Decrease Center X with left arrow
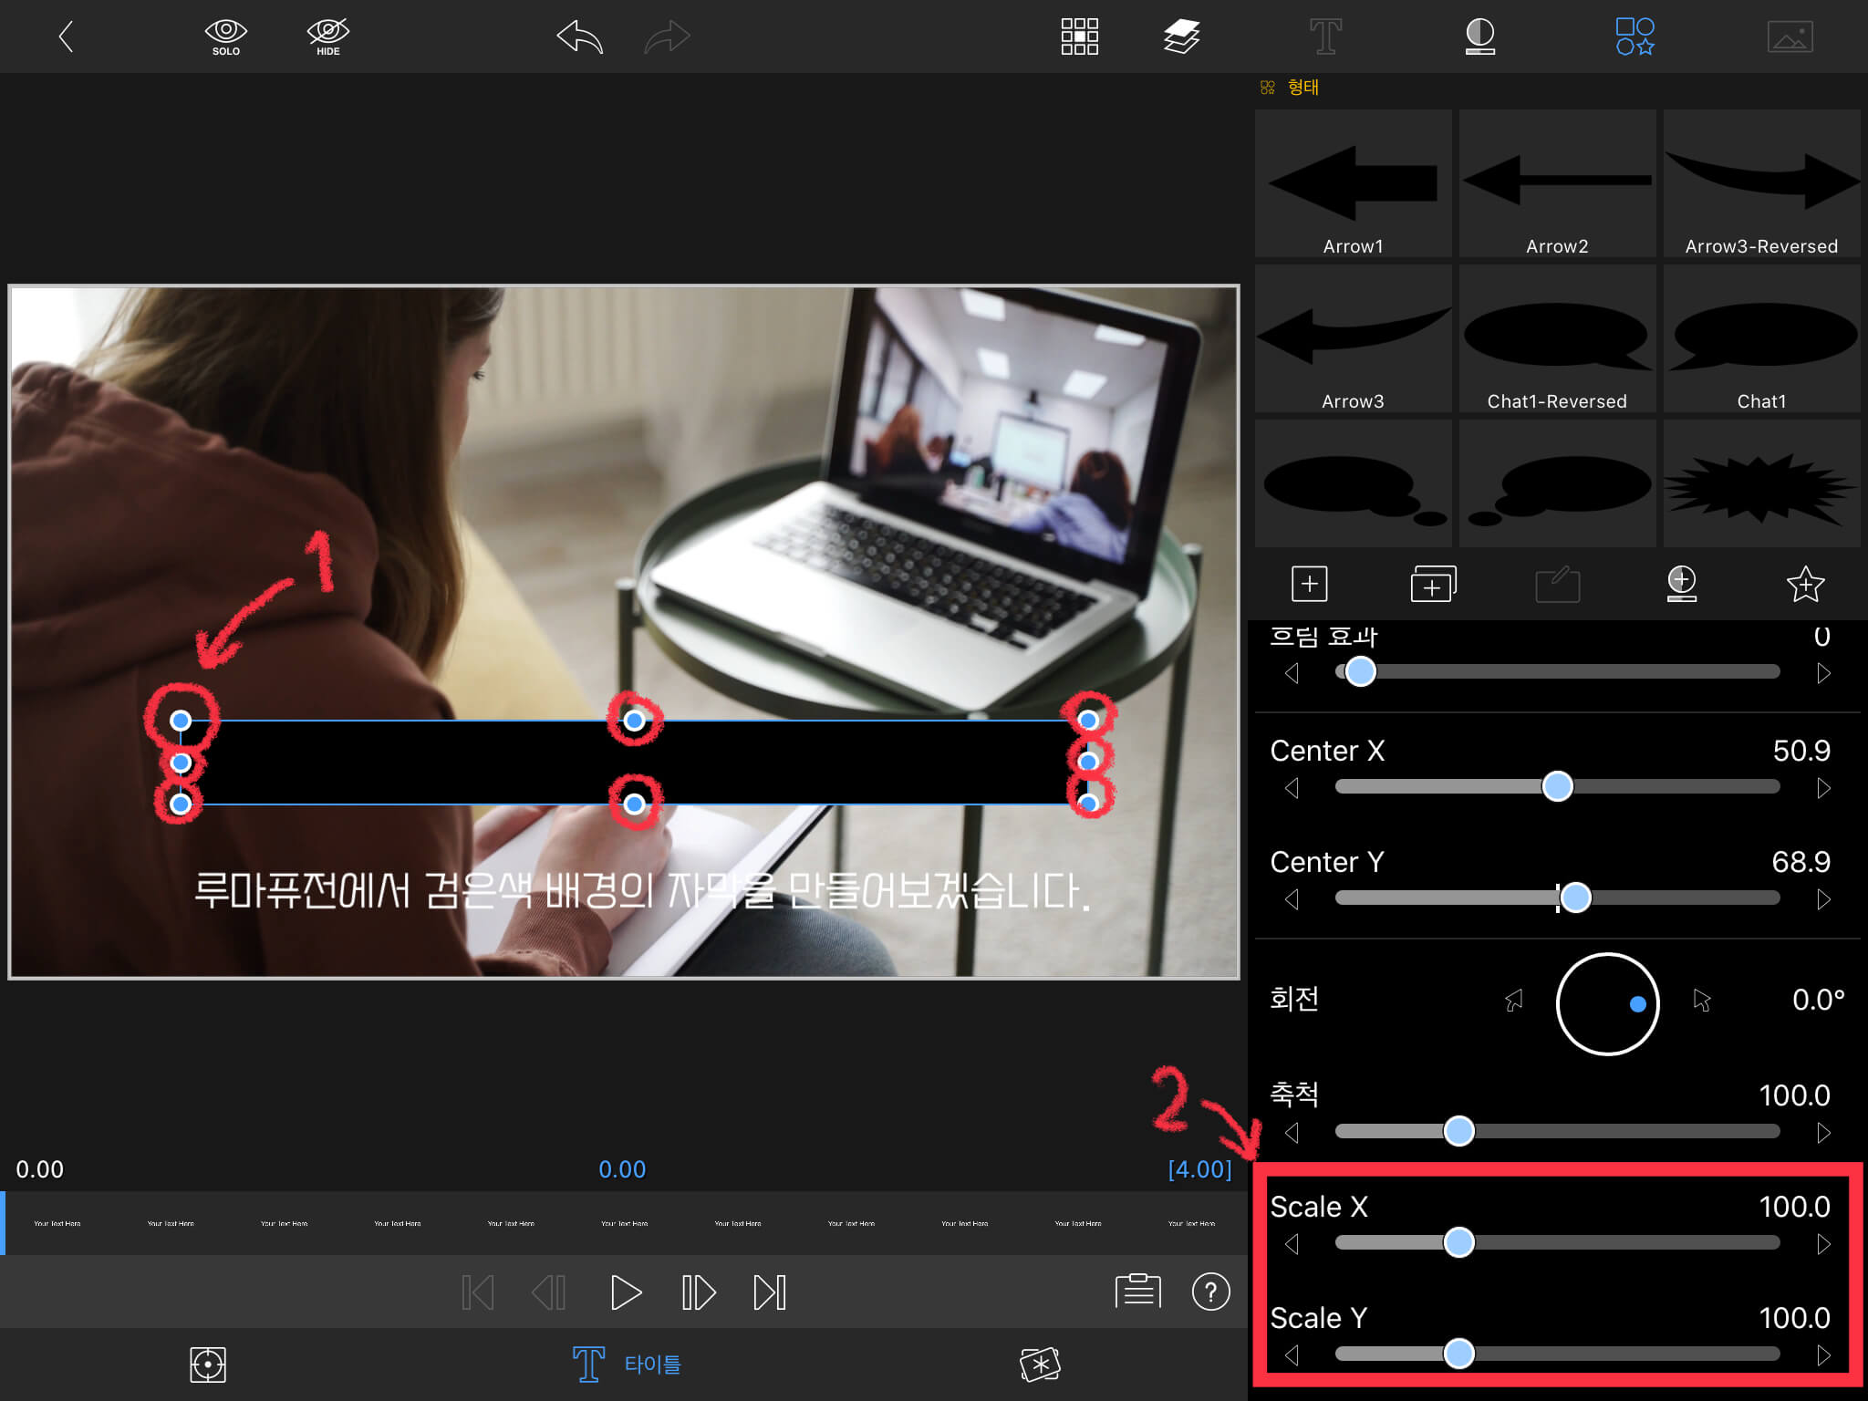 point(1292,788)
